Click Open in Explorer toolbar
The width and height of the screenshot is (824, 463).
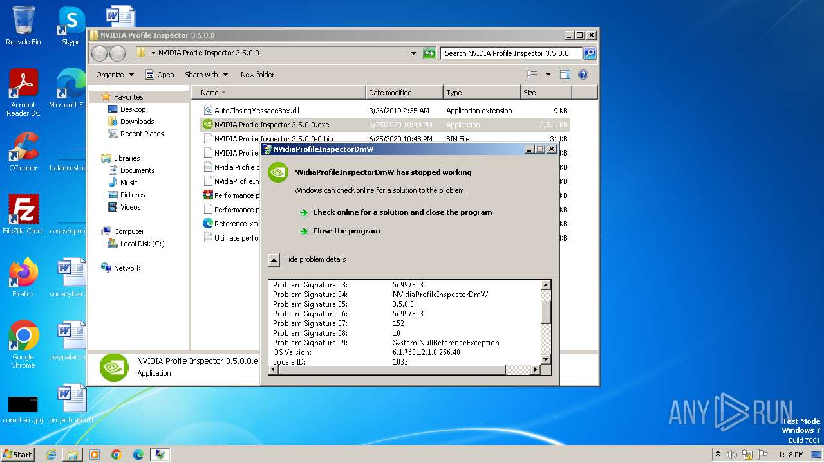pos(160,75)
